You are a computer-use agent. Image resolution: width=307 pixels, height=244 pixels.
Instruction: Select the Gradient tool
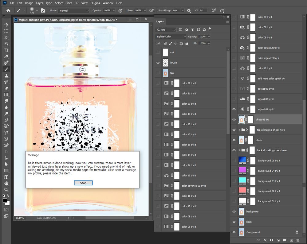coord(6,95)
